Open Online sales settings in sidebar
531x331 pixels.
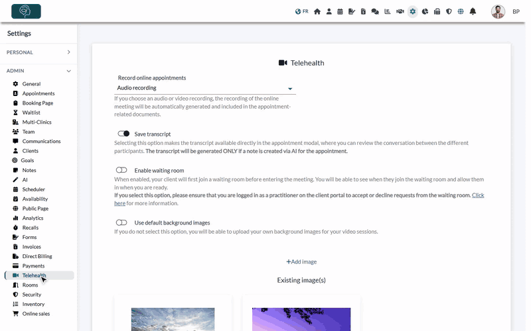point(36,314)
